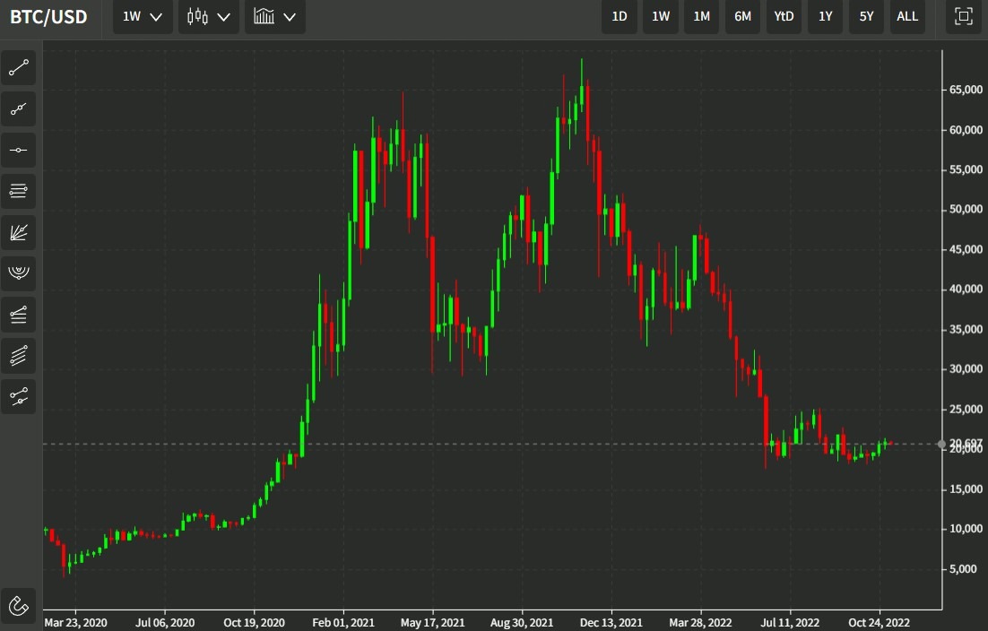
Task: Click the 65,000 price axis label
Action: (966, 90)
